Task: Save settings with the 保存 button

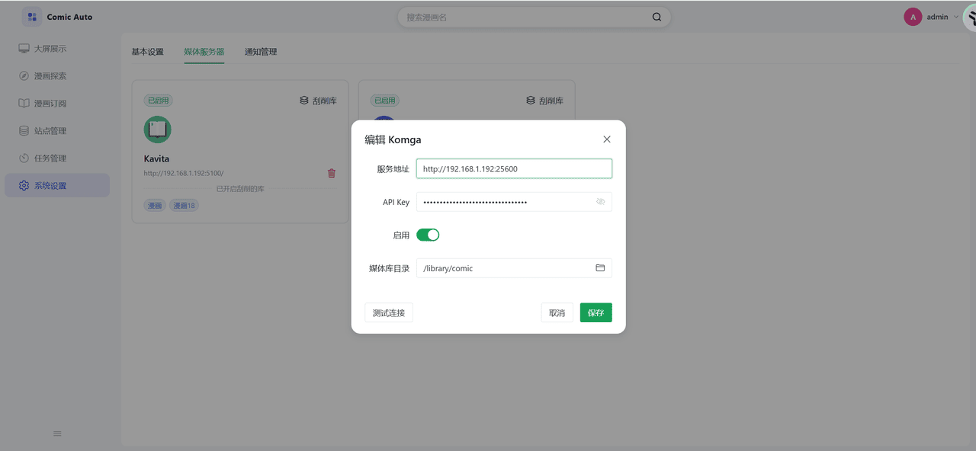Action: click(x=596, y=312)
